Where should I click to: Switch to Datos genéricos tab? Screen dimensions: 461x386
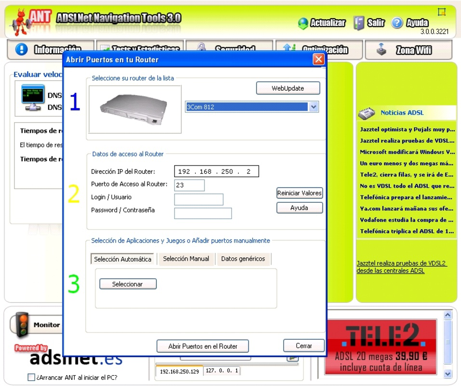243,259
